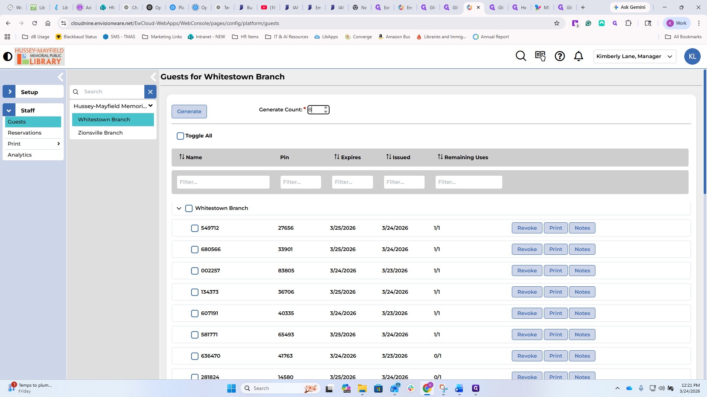The image size is (707, 397).
Task: Open the Reservations menu item
Action: [25, 133]
